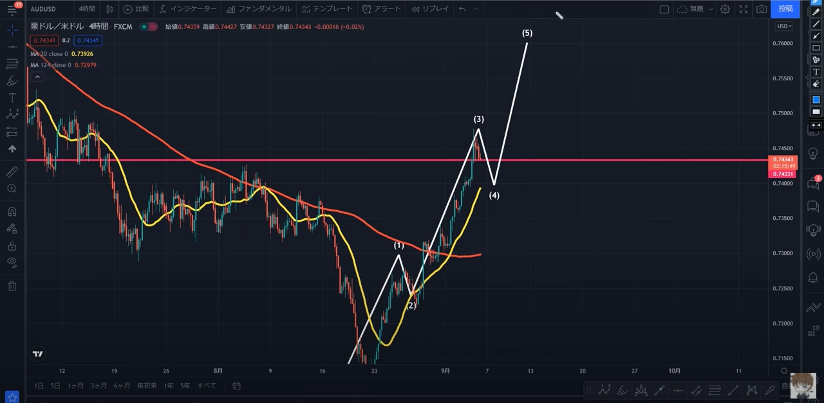824x403 pixels.
Task: Open the ファンダメンタル fundamentals menu
Action: point(259,9)
